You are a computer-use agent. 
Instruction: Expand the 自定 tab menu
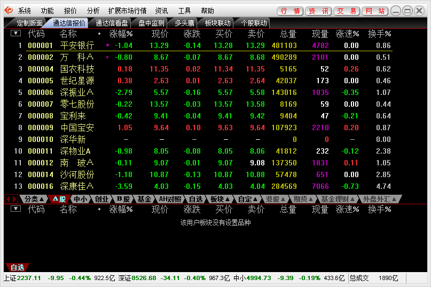248,199
